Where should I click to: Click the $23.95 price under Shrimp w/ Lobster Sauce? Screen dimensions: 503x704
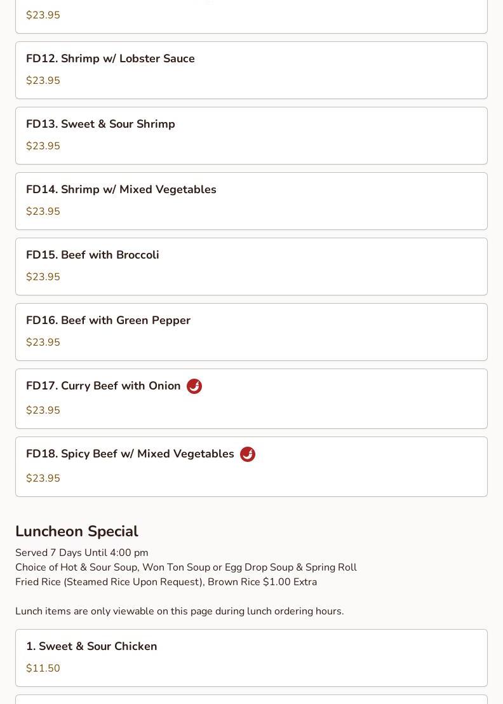[43, 81]
